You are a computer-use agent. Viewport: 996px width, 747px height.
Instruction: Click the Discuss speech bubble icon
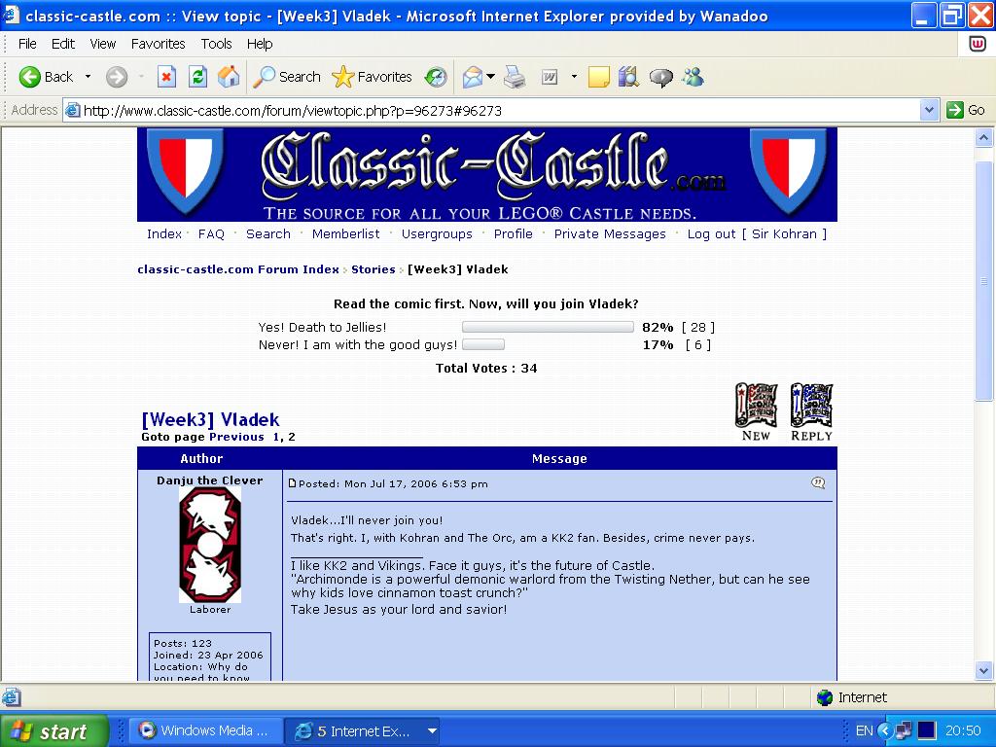click(660, 78)
